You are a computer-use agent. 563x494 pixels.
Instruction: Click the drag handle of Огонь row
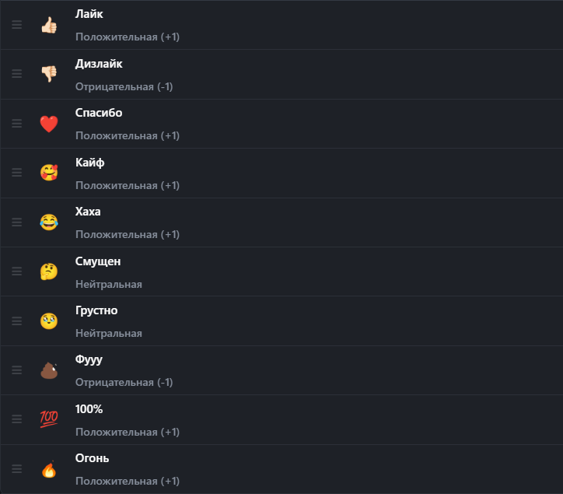click(x=17, y=469)
